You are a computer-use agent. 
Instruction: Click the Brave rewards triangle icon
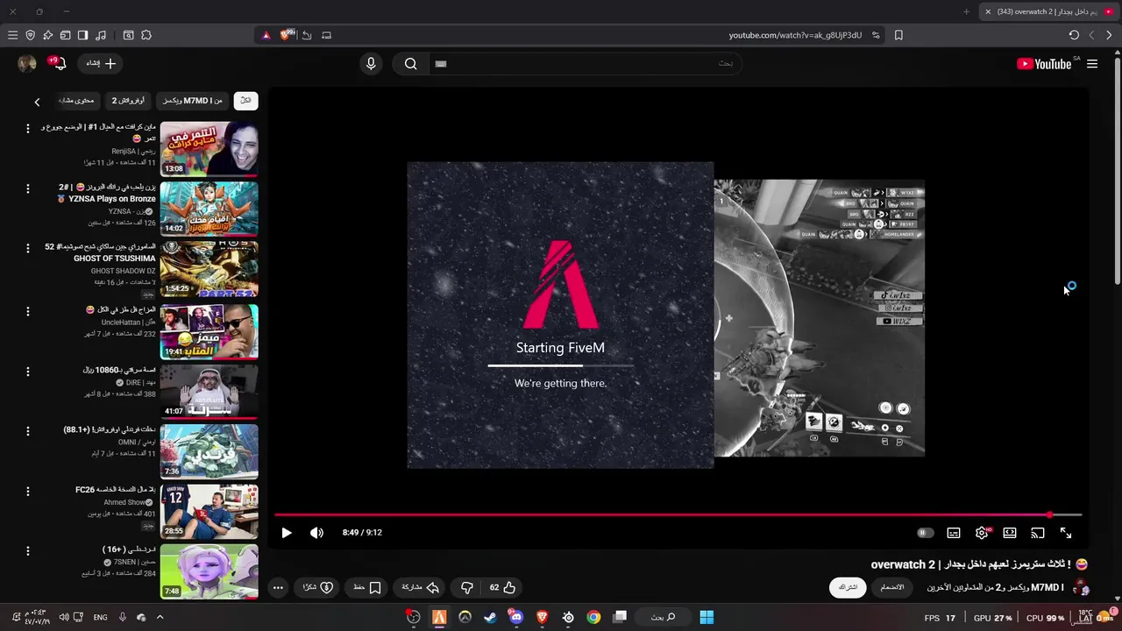pyautogui.click(x=266, y=35)
